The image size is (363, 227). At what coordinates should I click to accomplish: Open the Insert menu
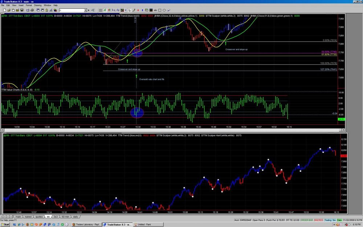pyautogui.click(x=21, y=5)
